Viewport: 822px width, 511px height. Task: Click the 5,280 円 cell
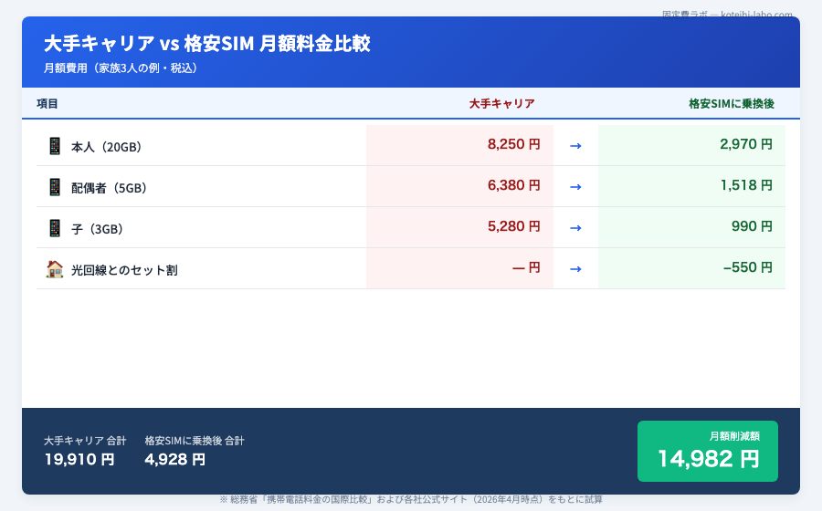point(459,226)
